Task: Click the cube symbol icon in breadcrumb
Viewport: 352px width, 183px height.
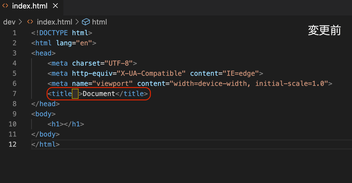Action: click(x=86, y=22)
